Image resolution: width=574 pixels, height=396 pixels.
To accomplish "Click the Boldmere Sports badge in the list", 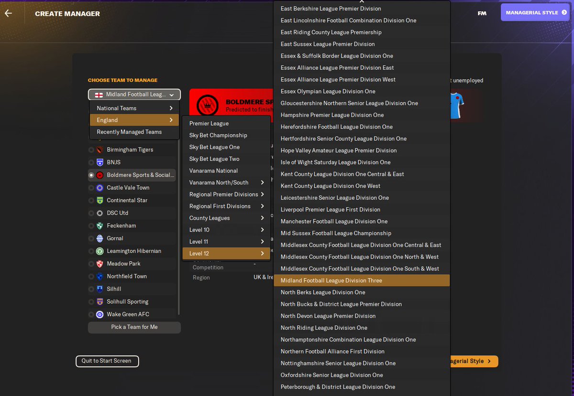I will coord(99,175).
